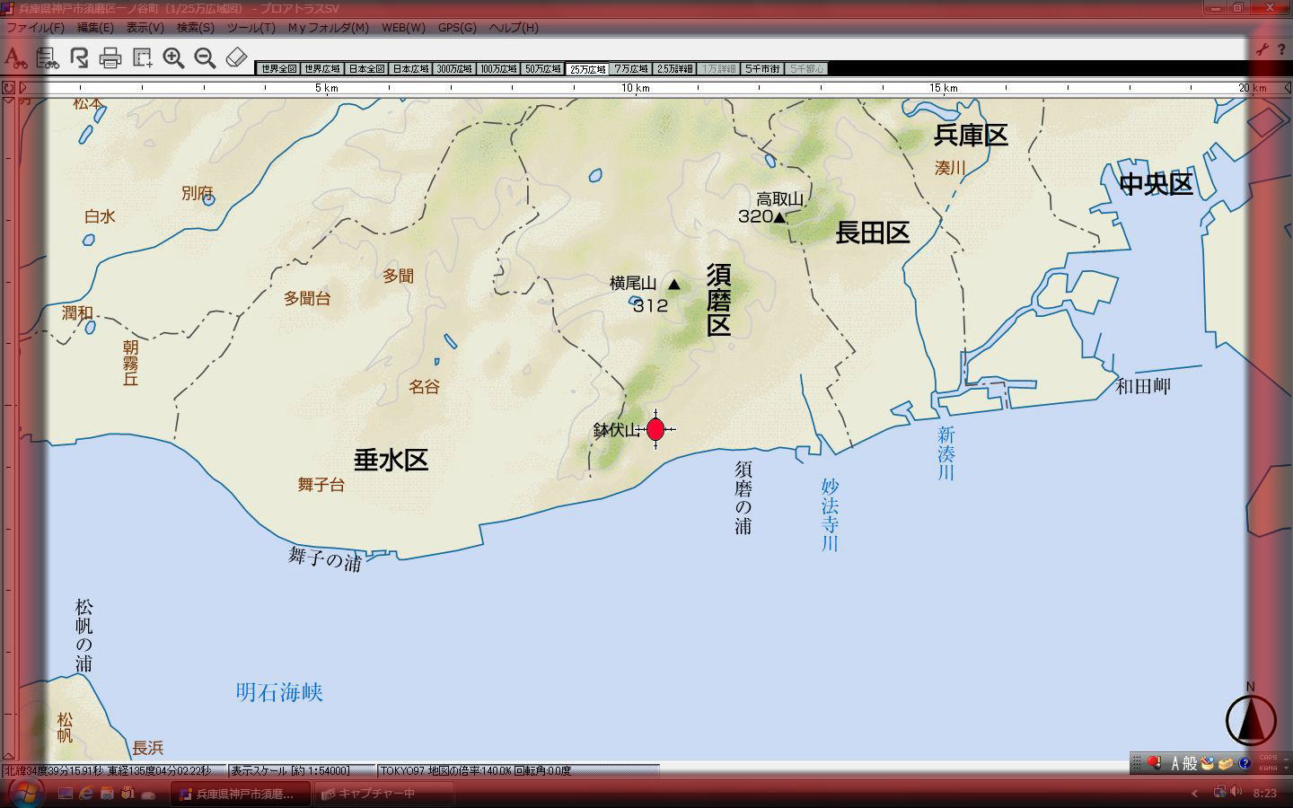
Task: Click the area selection tool icon
Action: click(142, 58)
